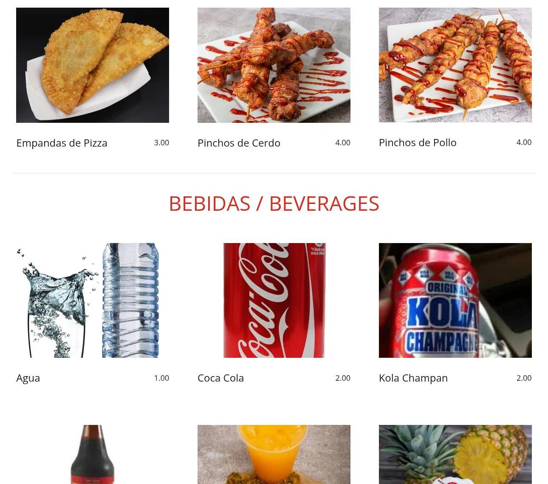Click the Pinchos de Cerdo item name

pos(239,143)
